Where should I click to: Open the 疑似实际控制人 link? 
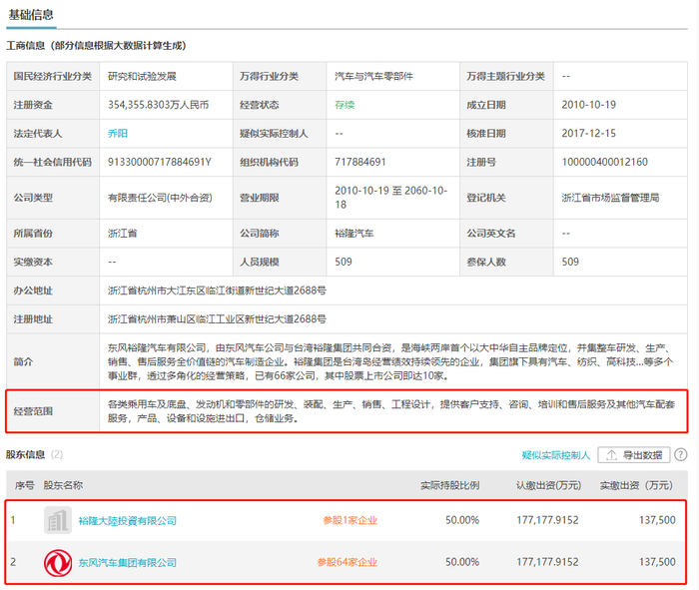click(x=556, y=455)
